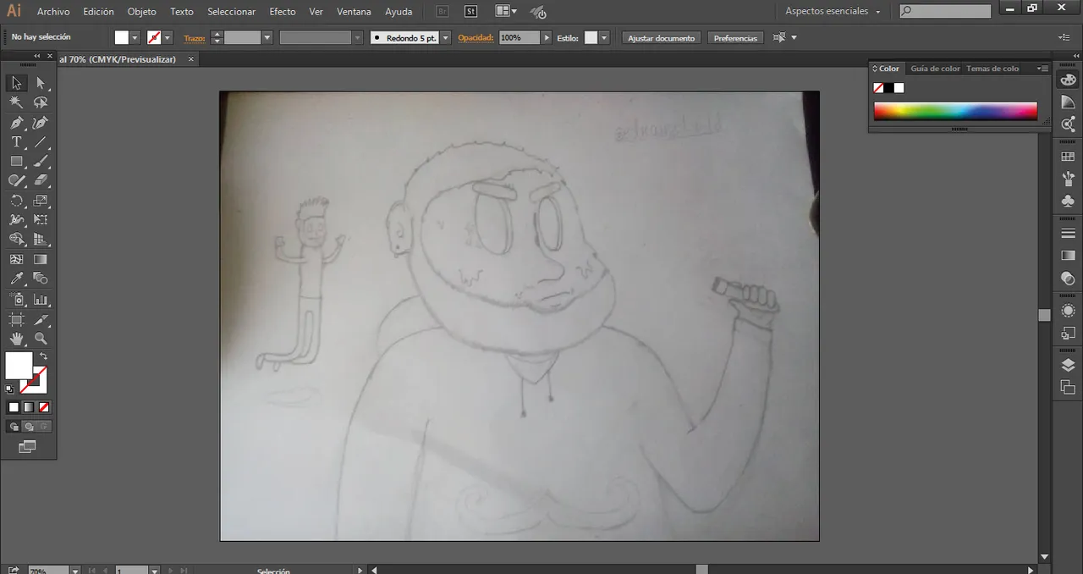Apply None to the fill color

44,407
